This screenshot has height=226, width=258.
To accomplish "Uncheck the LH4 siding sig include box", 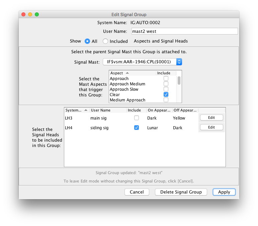I will [136, 128].
